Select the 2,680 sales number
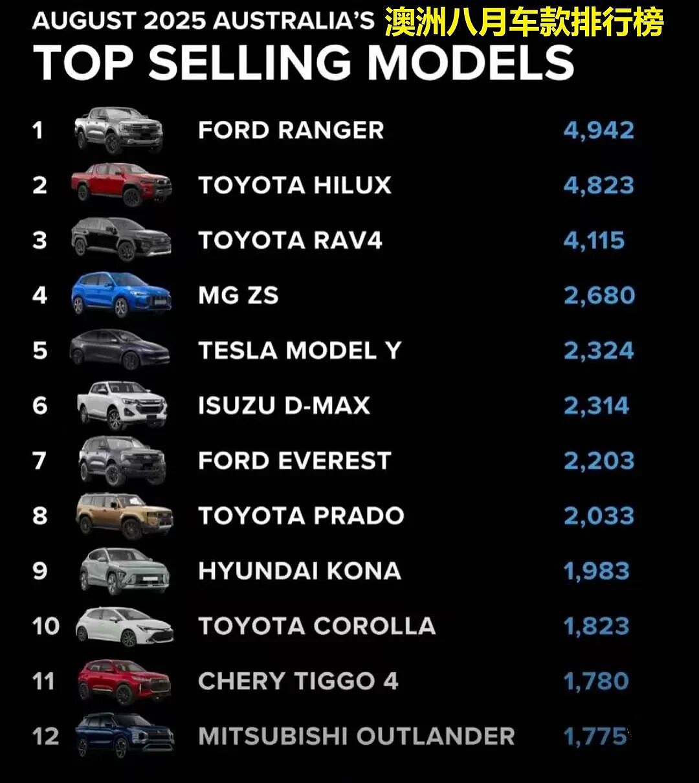The width and height of the screenshot is (699, 783). [x=599, y=296]
